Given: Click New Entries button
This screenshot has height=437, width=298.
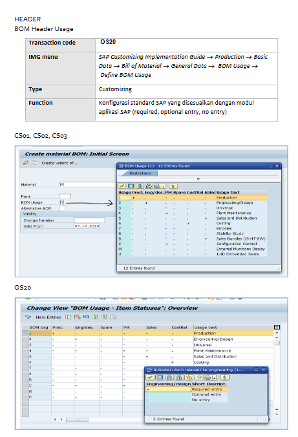Looking at the screenshot, I should [x=48, y=317].
